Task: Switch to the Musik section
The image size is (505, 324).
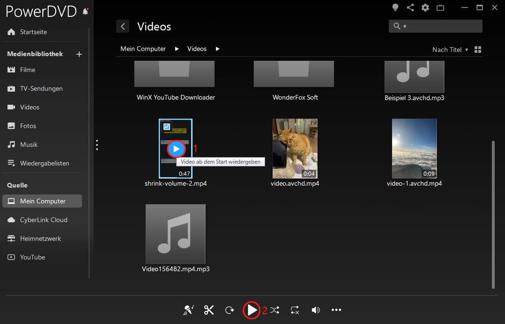Action: (28, 144)
